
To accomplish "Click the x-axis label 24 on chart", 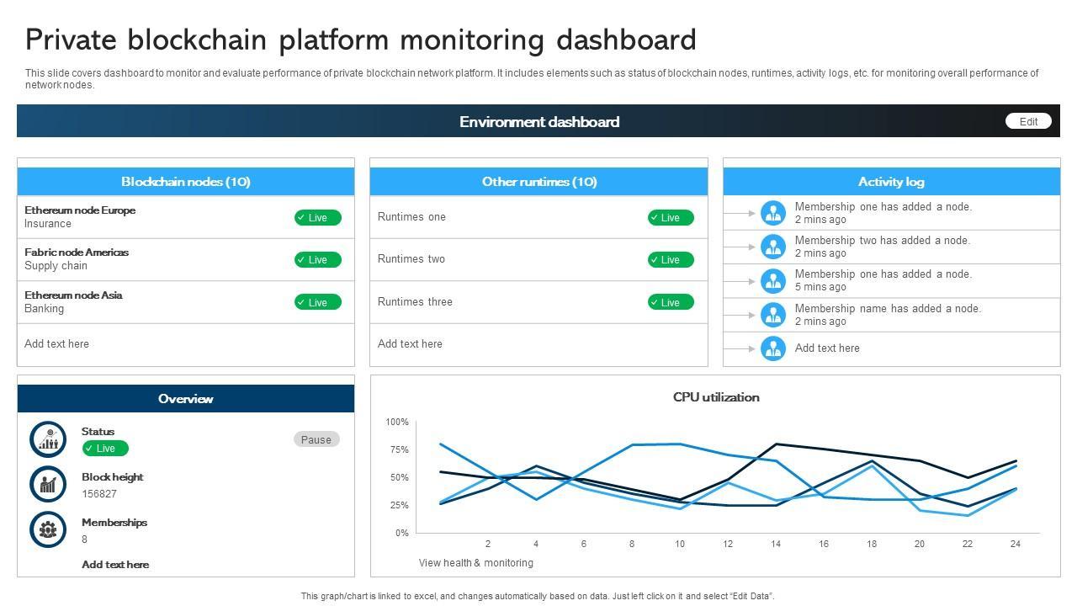I will click(x=1016, y=544).
